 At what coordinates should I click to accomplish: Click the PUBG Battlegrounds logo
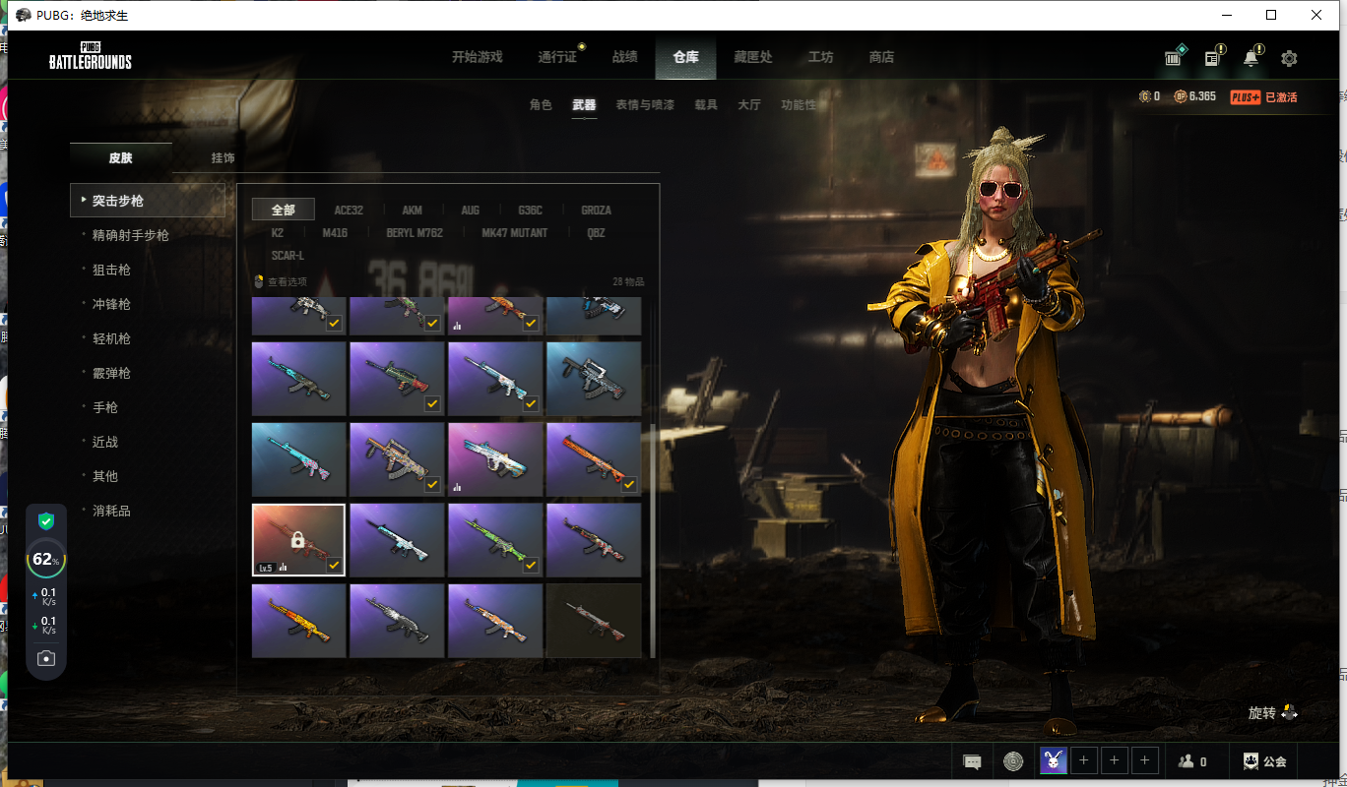pos(90,56)
